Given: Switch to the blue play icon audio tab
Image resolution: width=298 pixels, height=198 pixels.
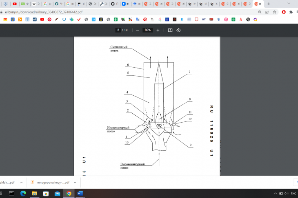Looking at the screenshot, I should click(x=126, y=4).
